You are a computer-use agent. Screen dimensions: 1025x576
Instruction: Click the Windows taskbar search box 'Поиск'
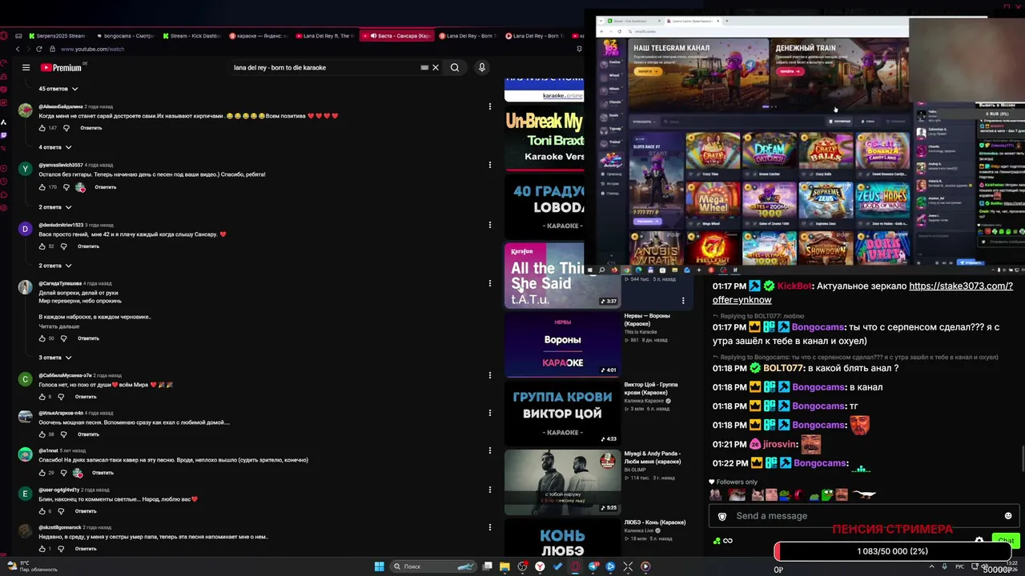click(433, 566)
